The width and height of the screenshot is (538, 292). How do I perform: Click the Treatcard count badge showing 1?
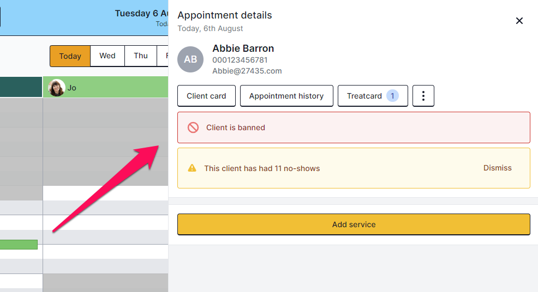point(392,96)
